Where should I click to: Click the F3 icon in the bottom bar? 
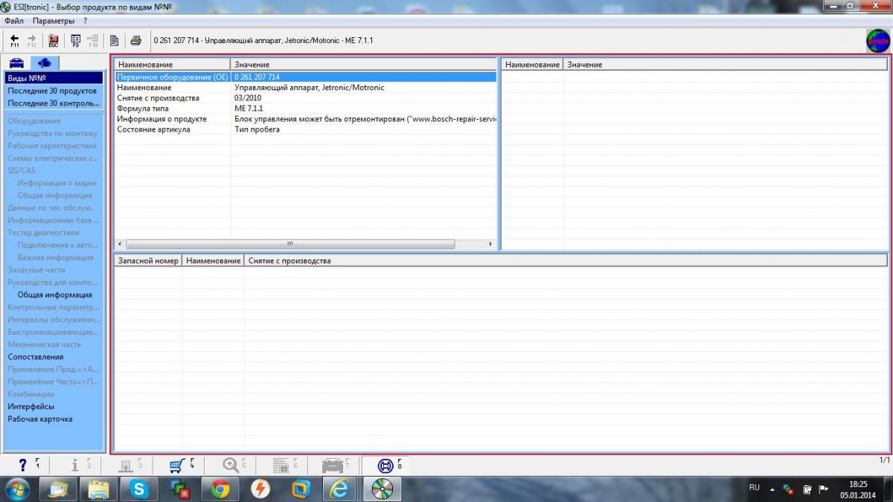130,466
